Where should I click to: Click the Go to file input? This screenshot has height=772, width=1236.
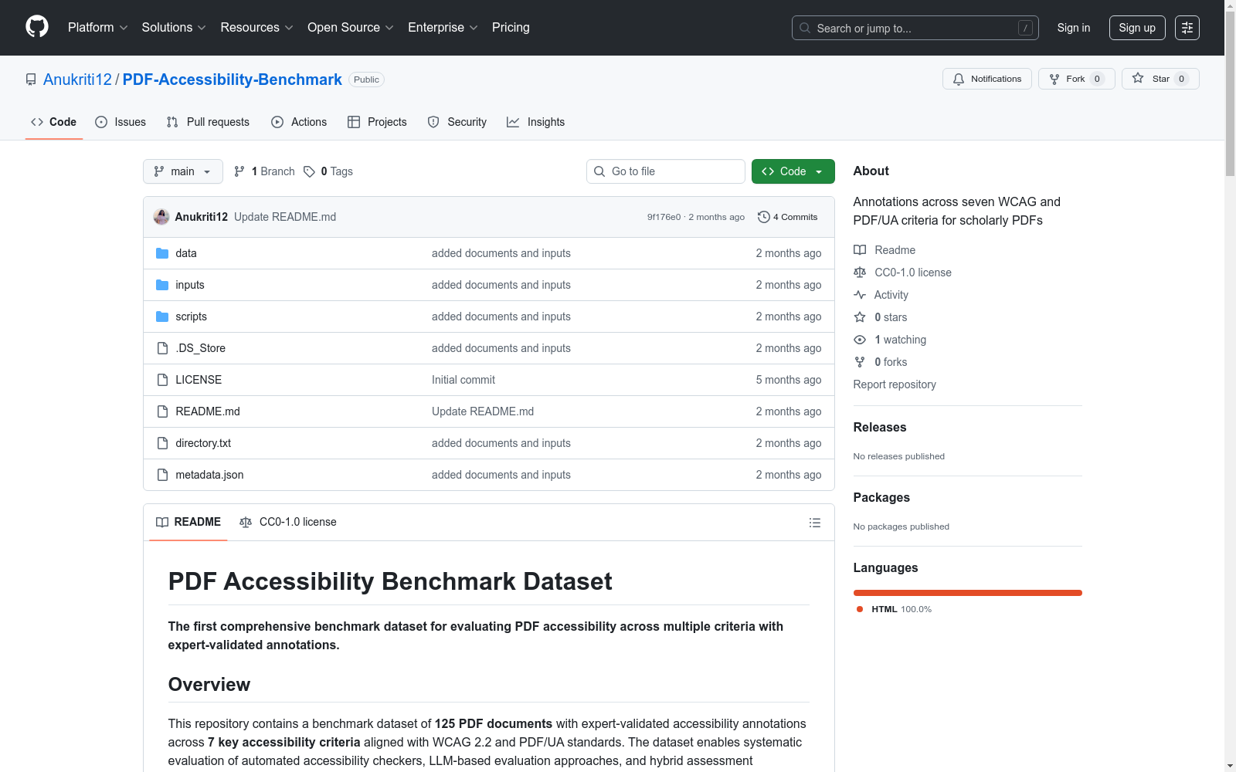(x=666, y=171)
